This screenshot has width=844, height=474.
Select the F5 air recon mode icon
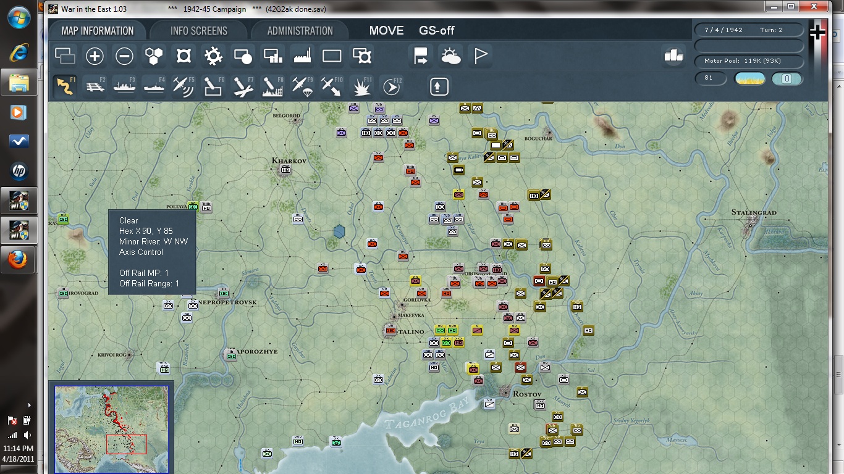pyautogui.click(x=184, y=86)
